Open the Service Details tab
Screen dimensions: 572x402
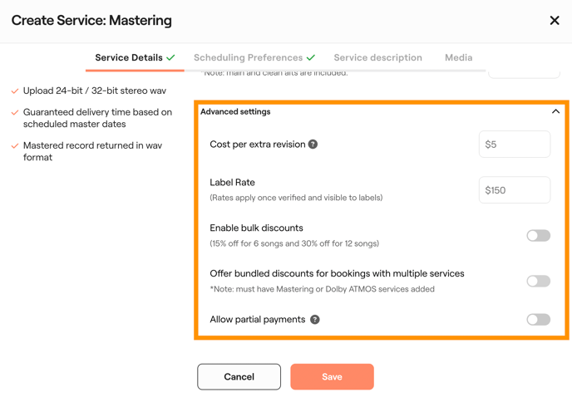pos(129,57)
